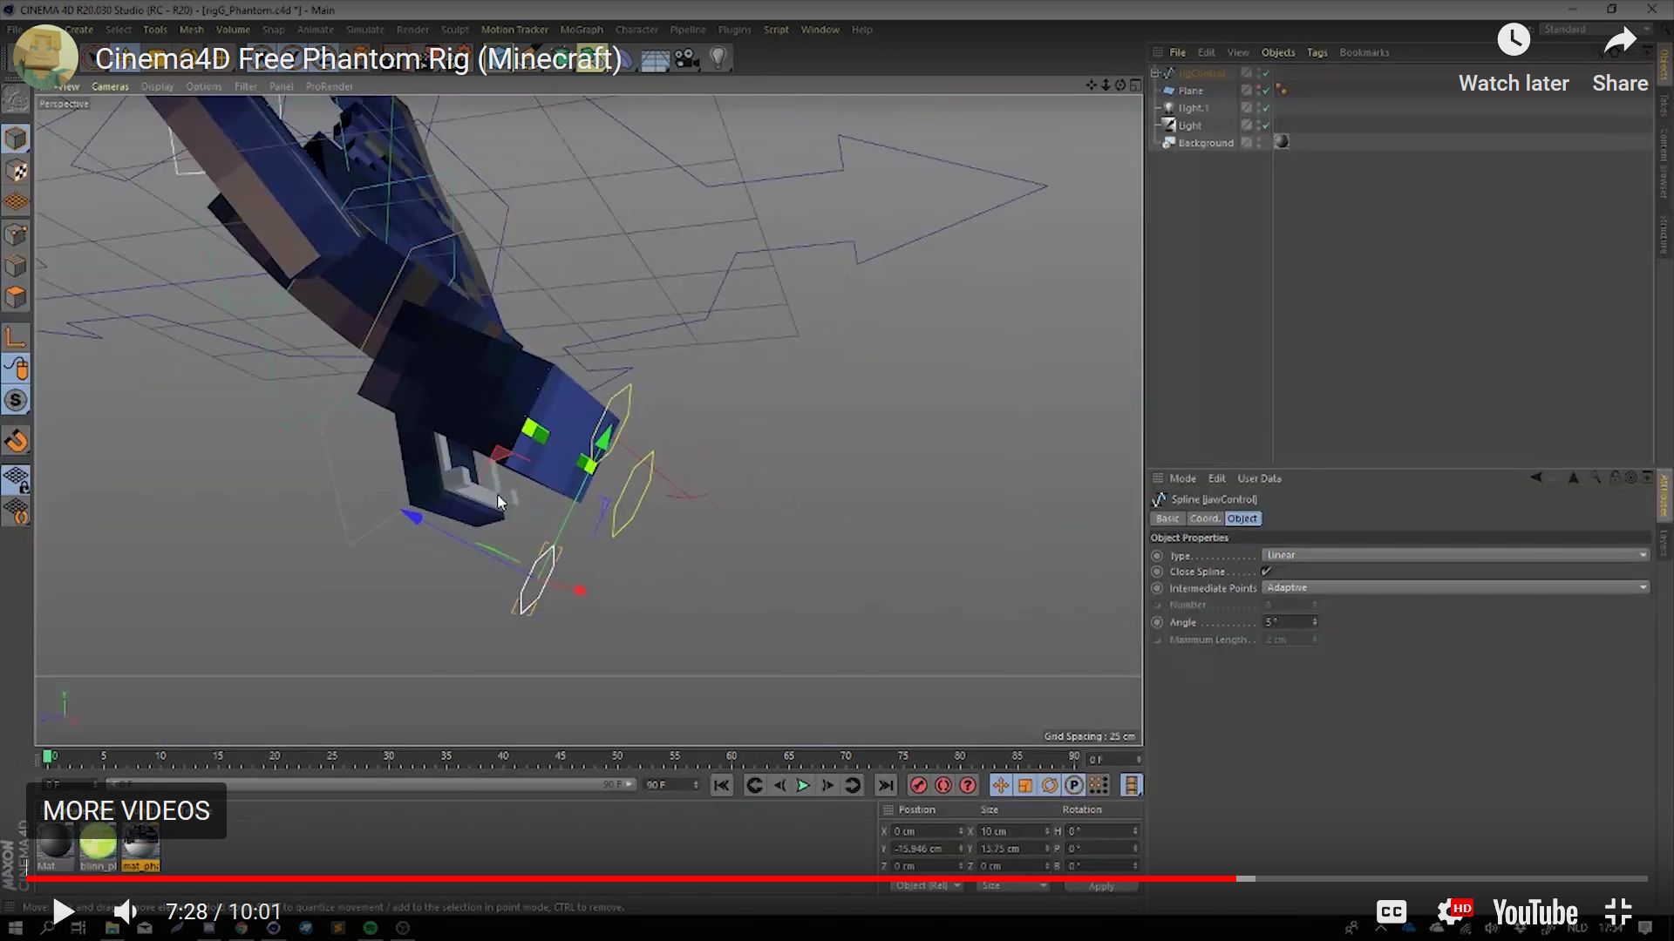Viewport: 1674px width, 941px height.
Task: Toggle Viewport Solo S icon
Action: tap(17, 401)
